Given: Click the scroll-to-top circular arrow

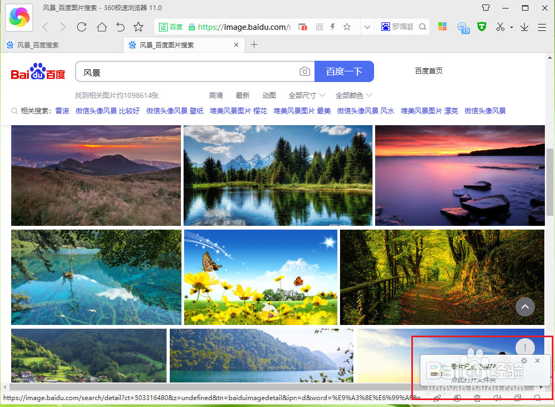Looking at the screenshot, I should (525, 307).
